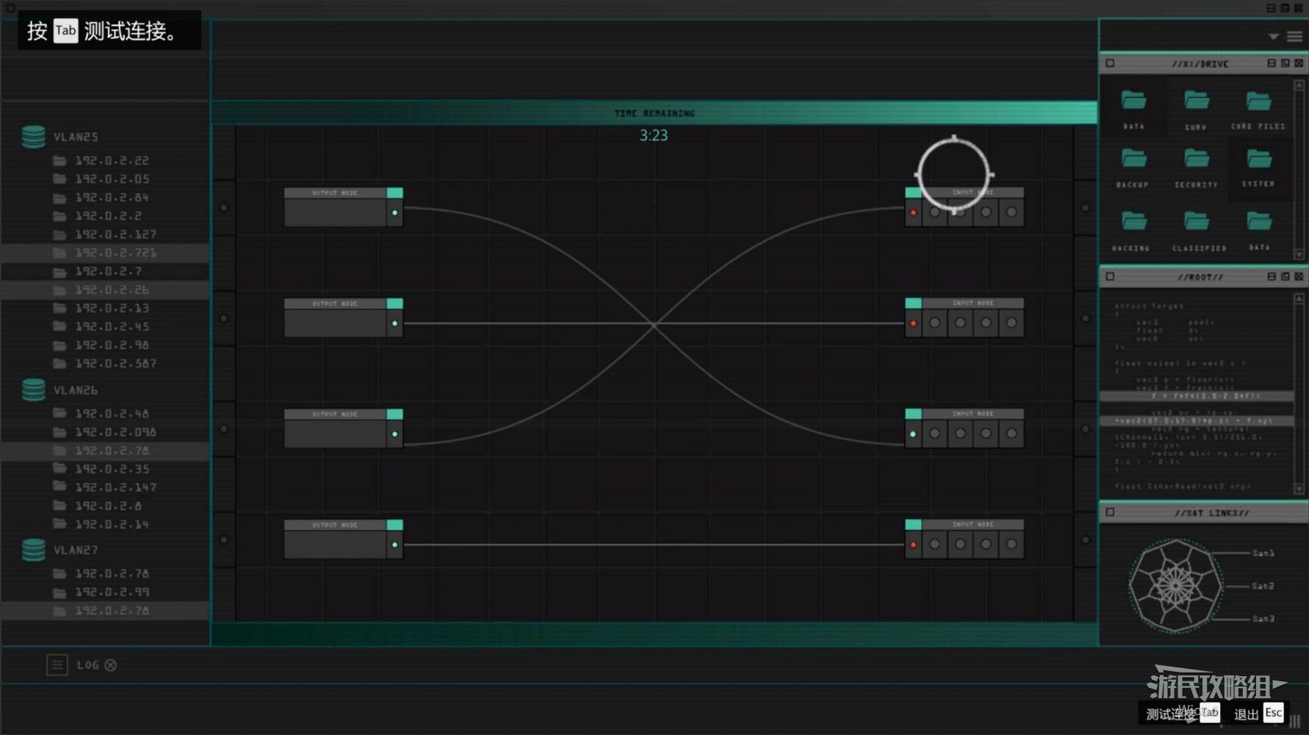This screenshot has width=1309, height=735.
Task: Toggle the checkbox on the //ROOT// title bar
Action: point(1110,276)
